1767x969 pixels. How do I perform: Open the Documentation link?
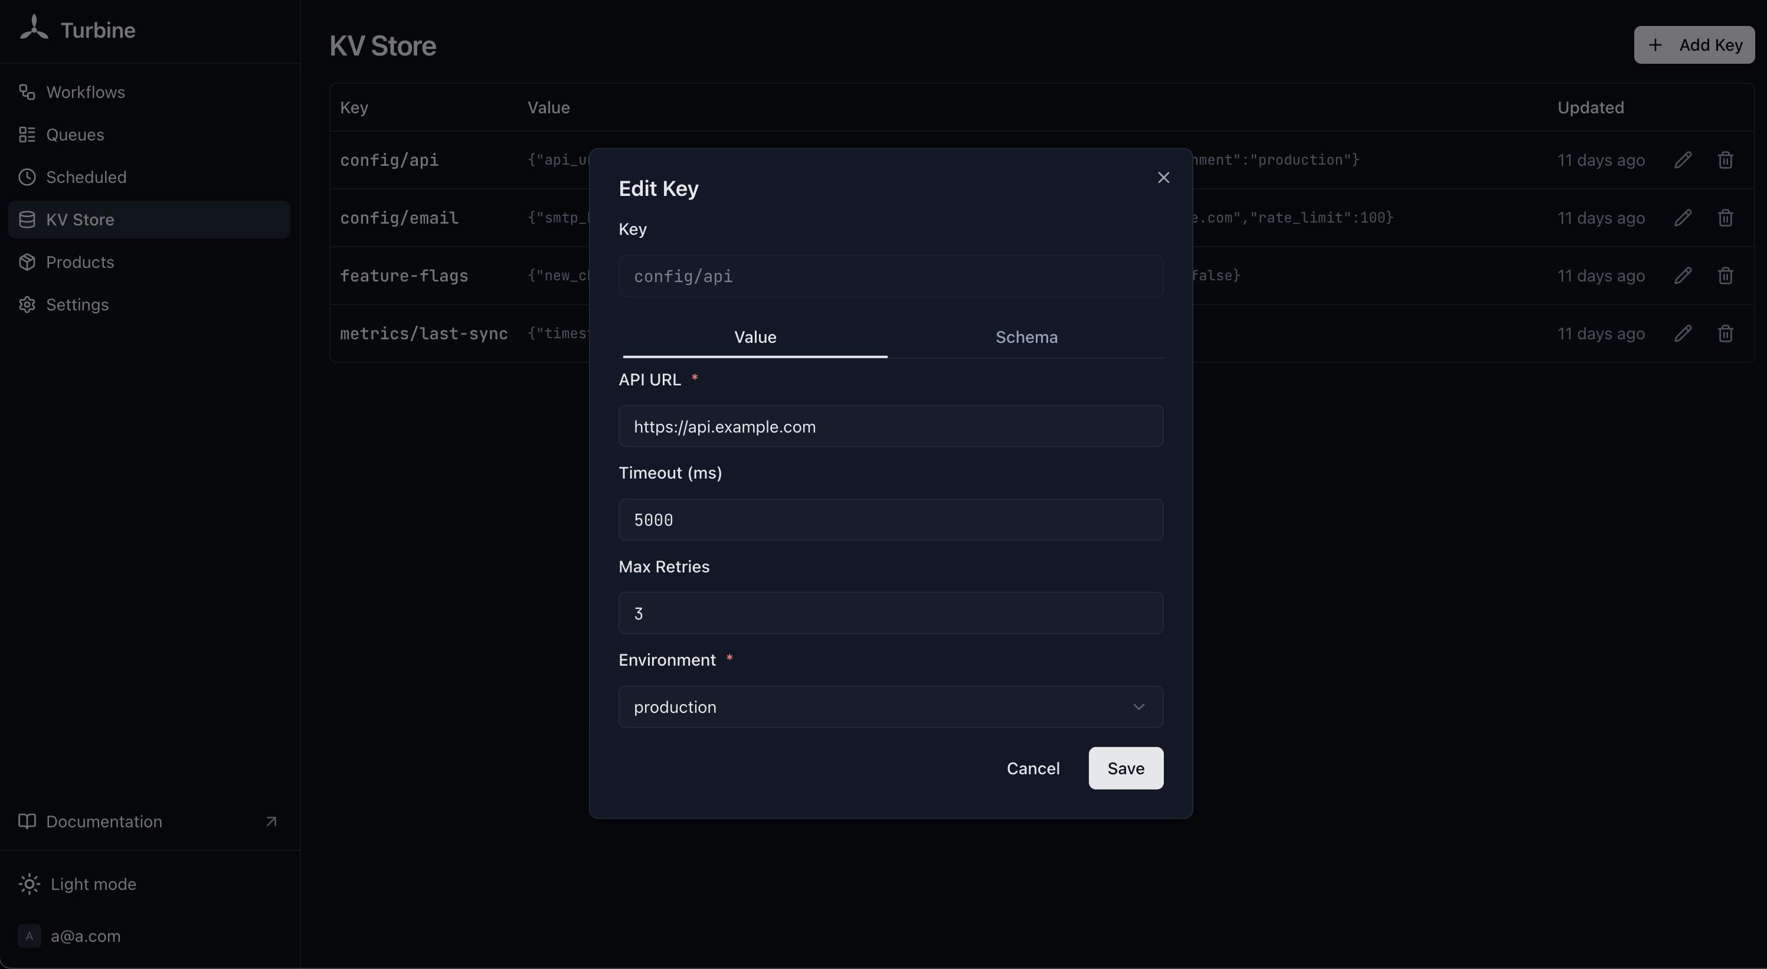coord(149,821)
